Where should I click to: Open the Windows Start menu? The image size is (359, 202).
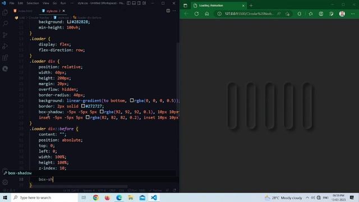tap(5, 198)
